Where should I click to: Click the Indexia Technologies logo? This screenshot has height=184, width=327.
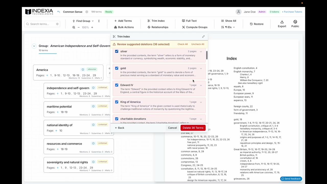39,12
